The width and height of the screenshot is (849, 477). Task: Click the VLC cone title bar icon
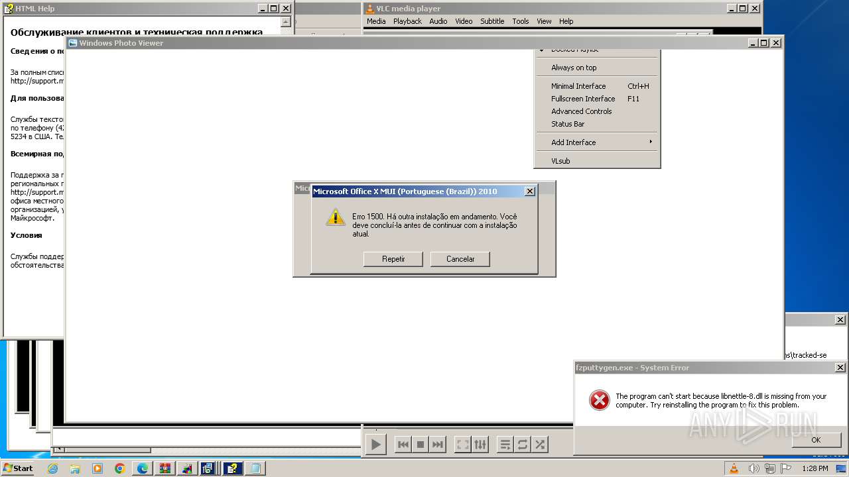pyautogui.click(x=369, y=9)
